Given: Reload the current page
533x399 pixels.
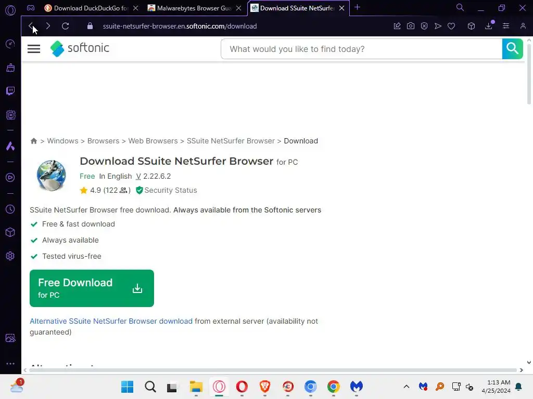Looking at the screenshot, I should [x=65, y=26].
